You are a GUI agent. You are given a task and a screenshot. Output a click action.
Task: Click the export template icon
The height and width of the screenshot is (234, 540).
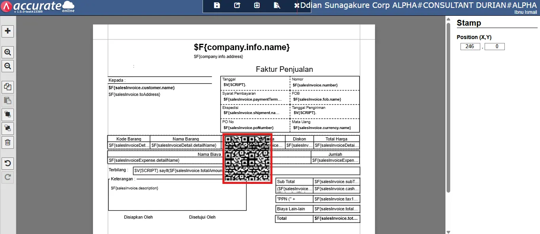pos(237,5)
